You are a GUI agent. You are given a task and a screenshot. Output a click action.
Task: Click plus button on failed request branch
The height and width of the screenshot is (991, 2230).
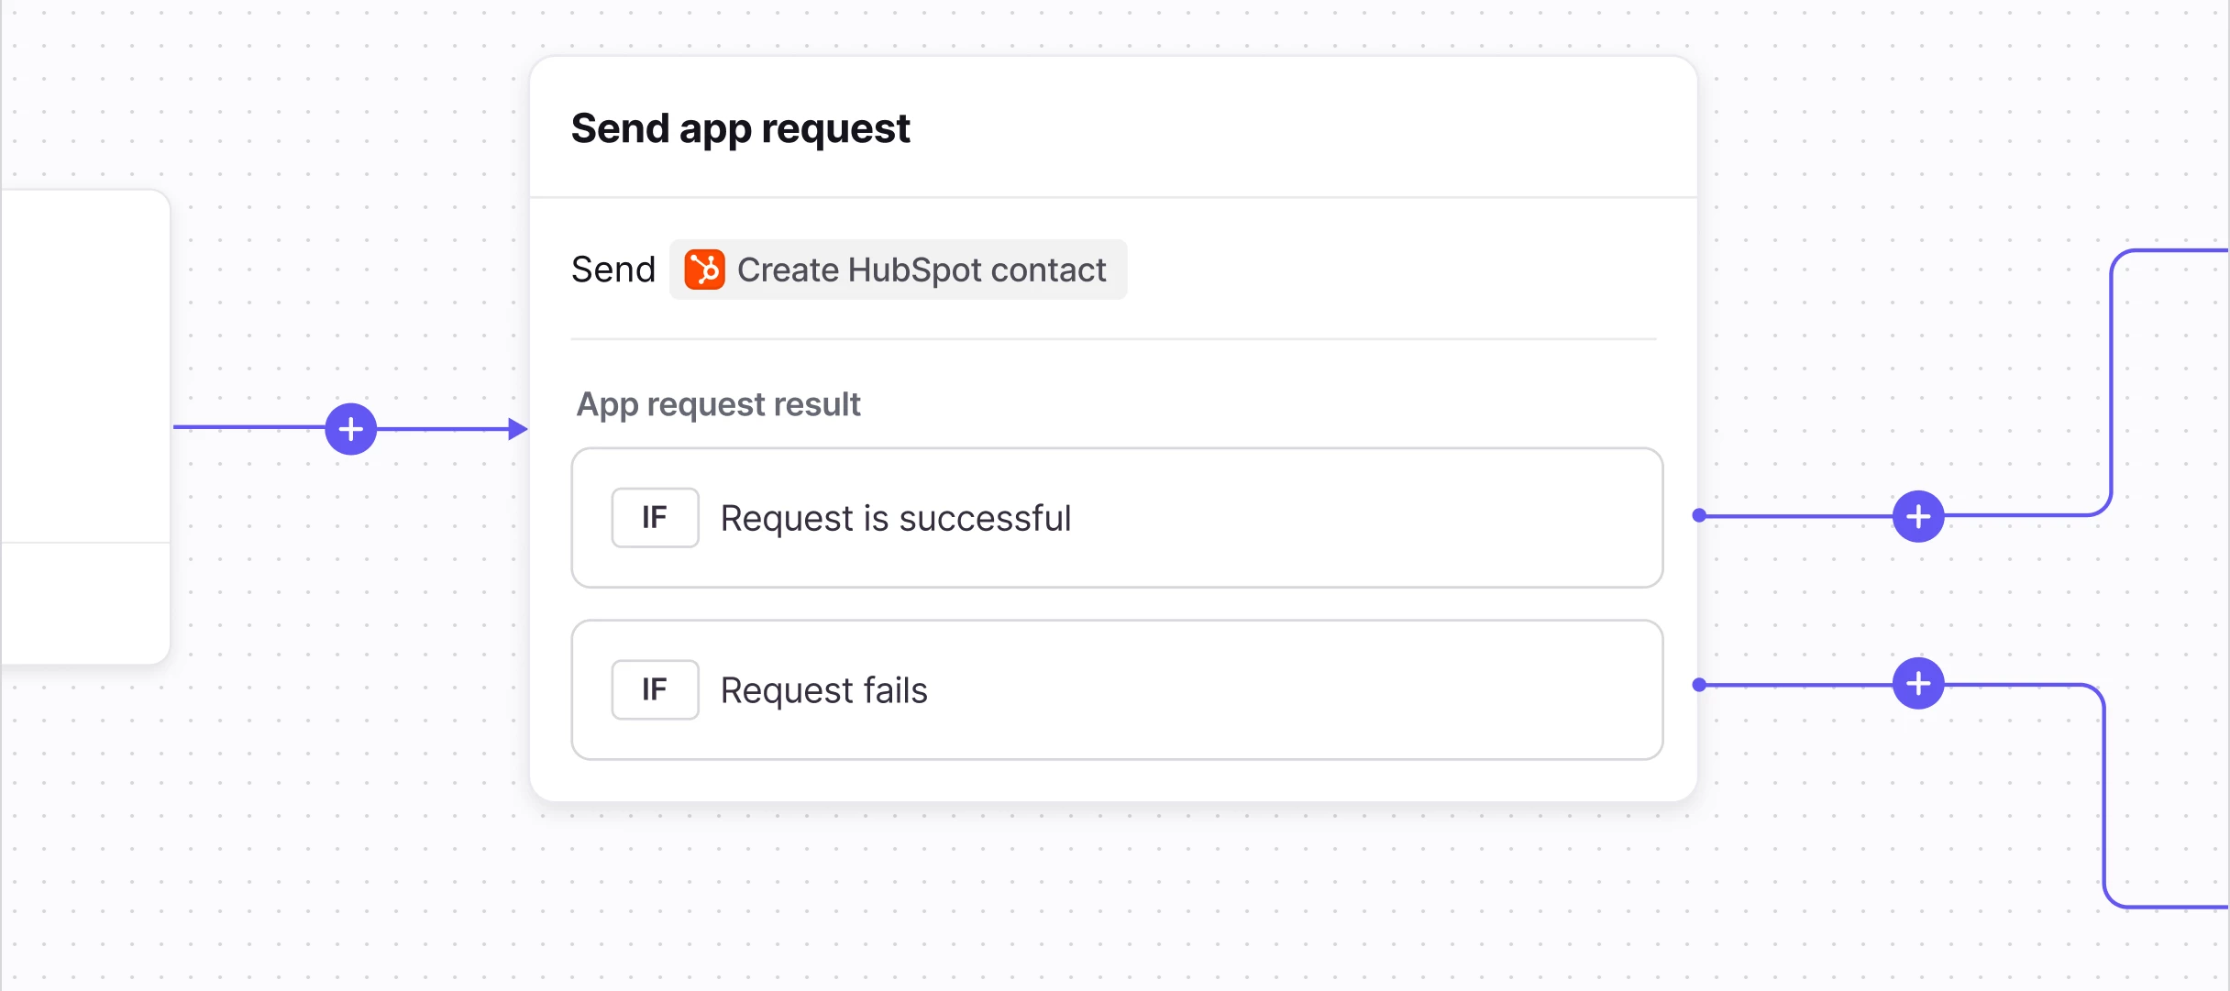click(1918, 684)
